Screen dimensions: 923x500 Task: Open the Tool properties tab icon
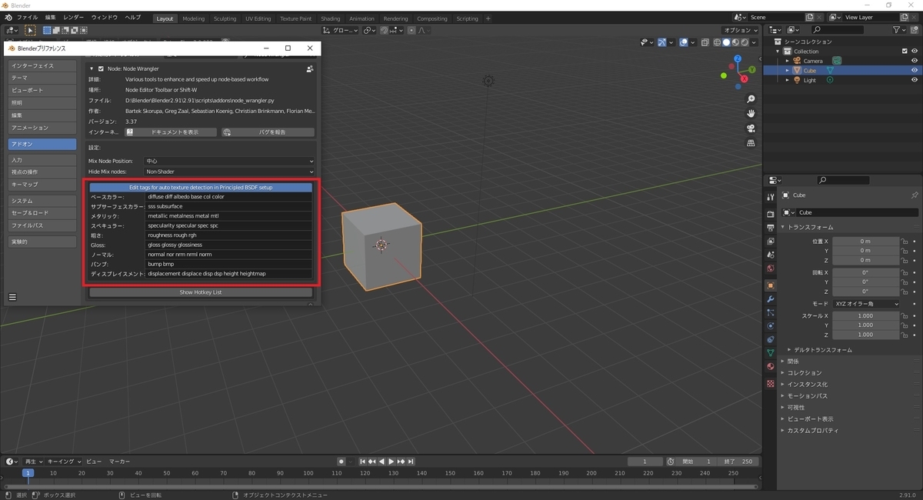point(771,196)
